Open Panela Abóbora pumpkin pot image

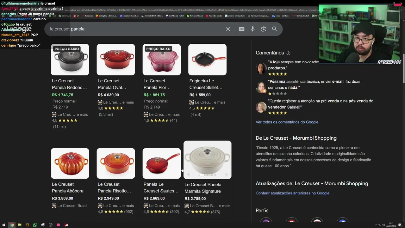[70, 163]
